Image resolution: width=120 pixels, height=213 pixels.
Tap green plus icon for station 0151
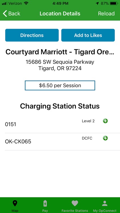coord(105,121)
